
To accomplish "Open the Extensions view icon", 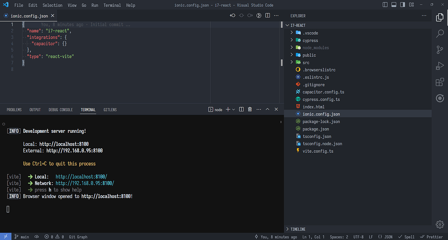I will [439, 82].
